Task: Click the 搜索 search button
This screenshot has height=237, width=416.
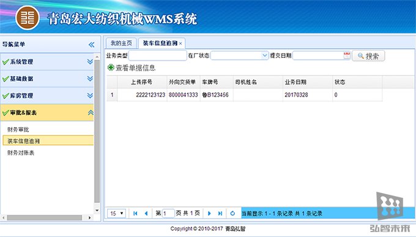Action: coord(368,56)
